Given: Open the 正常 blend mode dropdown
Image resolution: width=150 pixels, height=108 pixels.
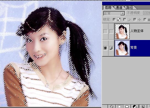Looking at the screenshot, I should [114, 13].
